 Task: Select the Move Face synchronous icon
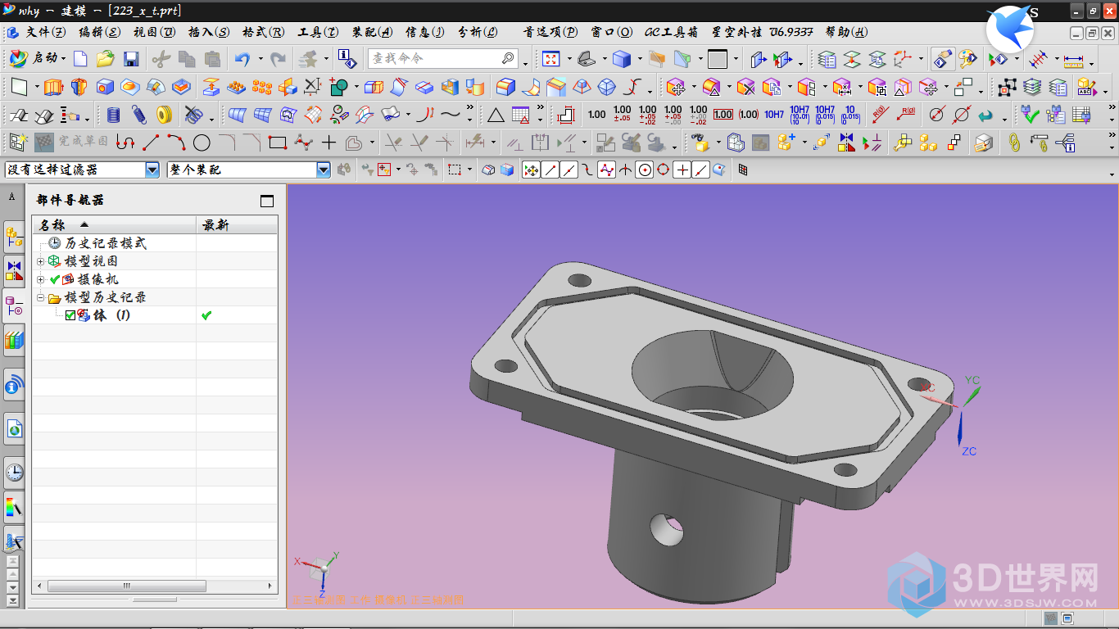[x=676, y=87]
